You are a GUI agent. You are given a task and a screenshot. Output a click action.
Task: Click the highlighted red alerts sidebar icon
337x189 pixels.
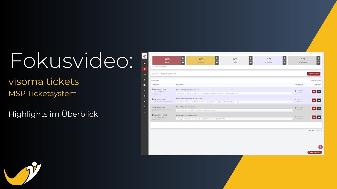click(x=145, y=69)
